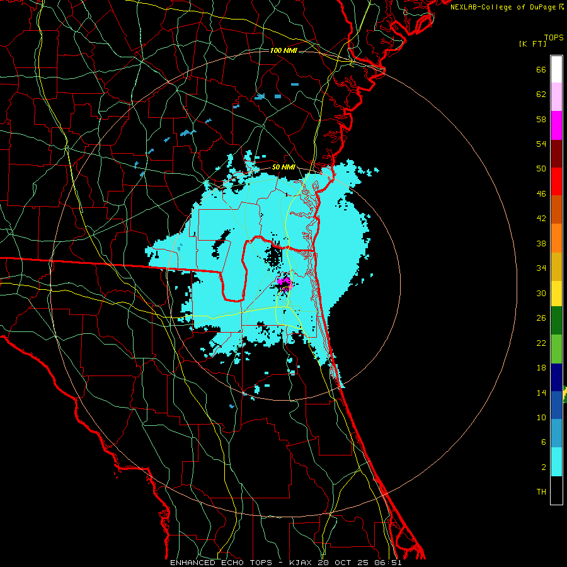The width and height of the screenshot is (567, 567).
Task: Click the legend value 66
Action: click(x=541, y=70)
